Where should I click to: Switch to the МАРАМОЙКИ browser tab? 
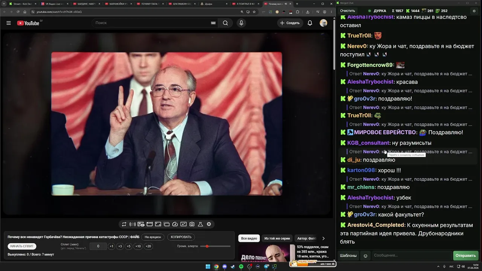click(118, 4)
